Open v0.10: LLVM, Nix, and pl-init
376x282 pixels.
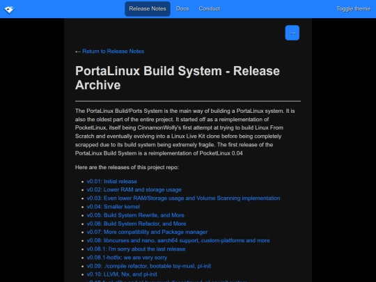[x=122, y=274]
